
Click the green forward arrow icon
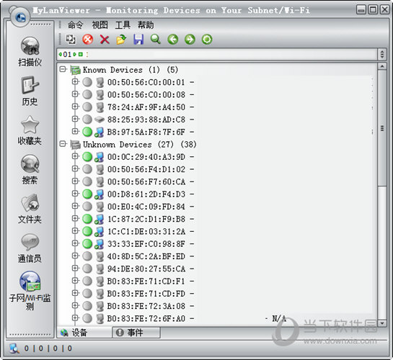pos(190,40)
